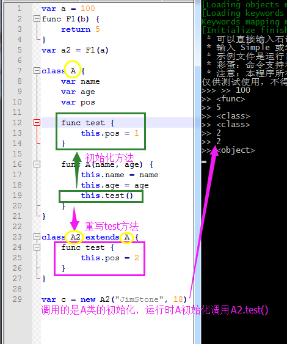The height and width of the screenshot is (344, 287).
Task: Click the console input cursor line
Action: click(x=204, y=162)
